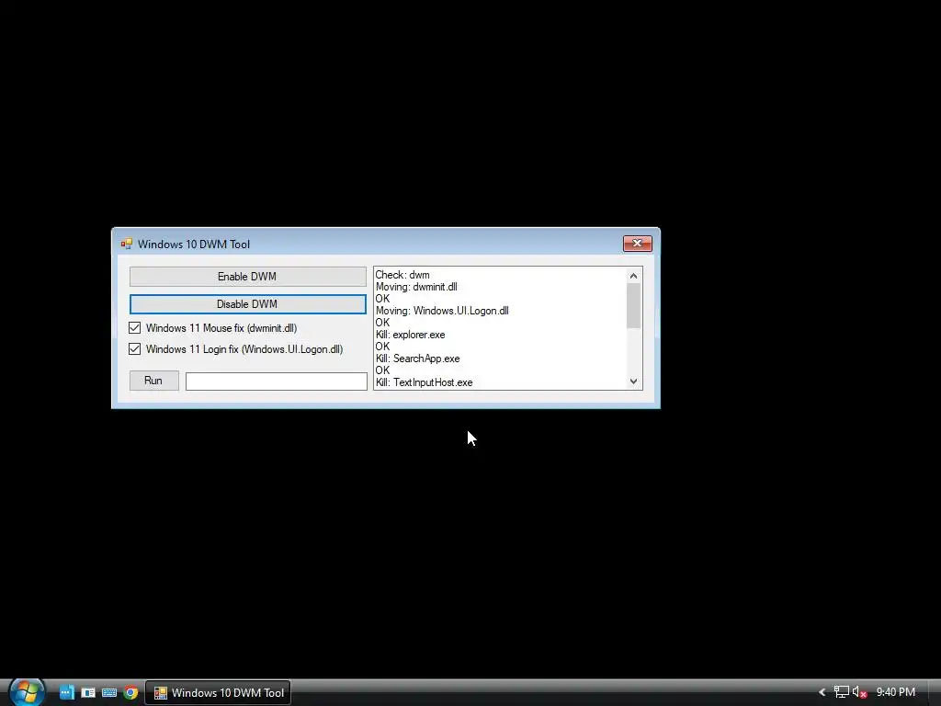Click the 'Moving: Windows.UI.Logon.dll' log line
Image resolution: width=941 pixels, height=706 pixels.
[442, 311]
